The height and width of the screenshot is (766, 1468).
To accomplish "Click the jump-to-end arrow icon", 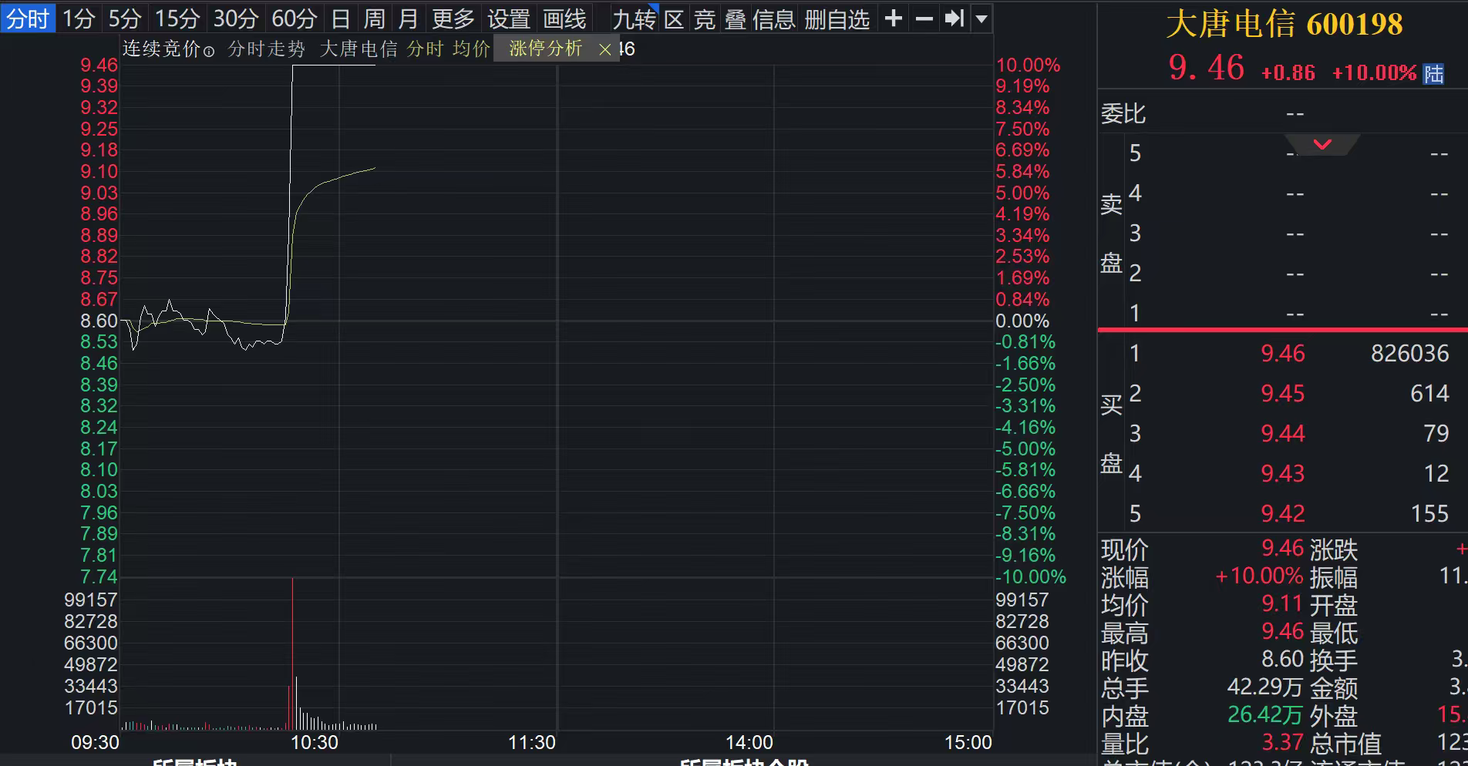I will click(955, 18).
